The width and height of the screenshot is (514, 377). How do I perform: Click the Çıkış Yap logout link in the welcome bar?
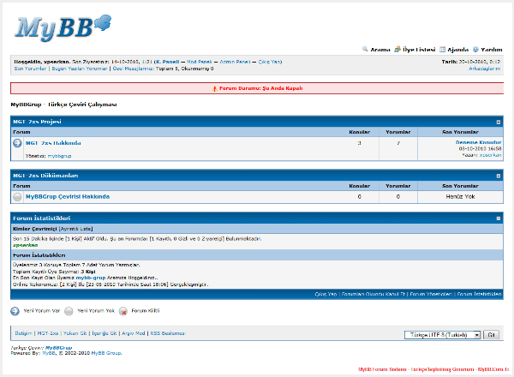coord(270,63)
